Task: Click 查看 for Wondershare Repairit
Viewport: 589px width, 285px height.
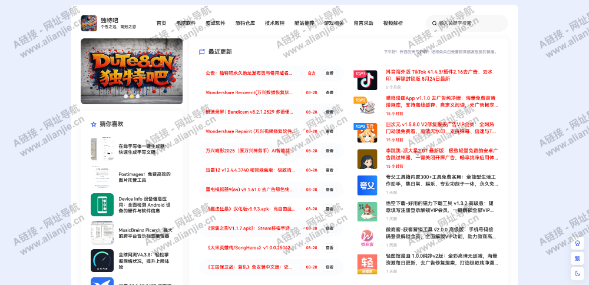Action: coord(329,131)
